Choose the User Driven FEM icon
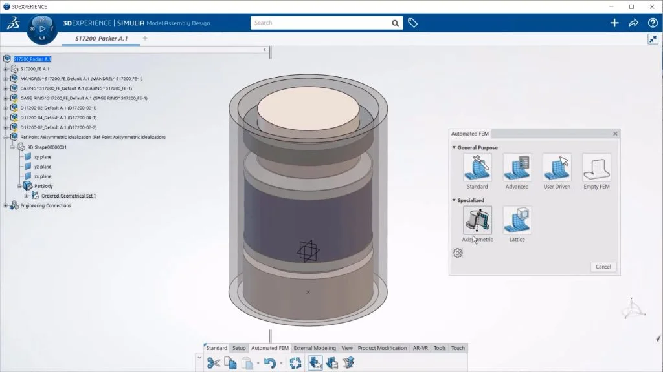 point(556,168)
